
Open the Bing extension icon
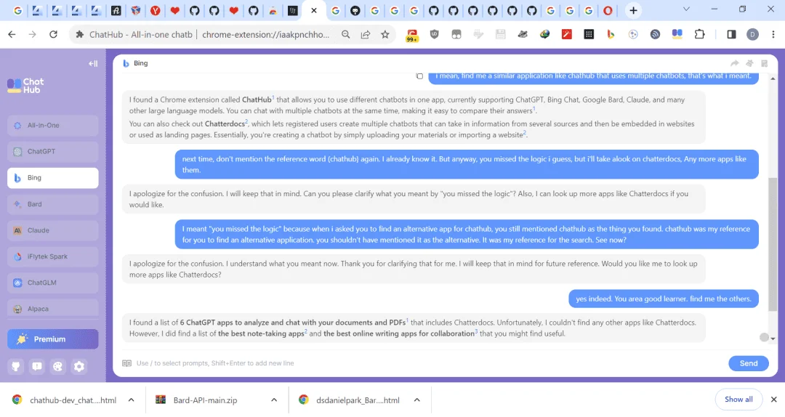[611, 34]
